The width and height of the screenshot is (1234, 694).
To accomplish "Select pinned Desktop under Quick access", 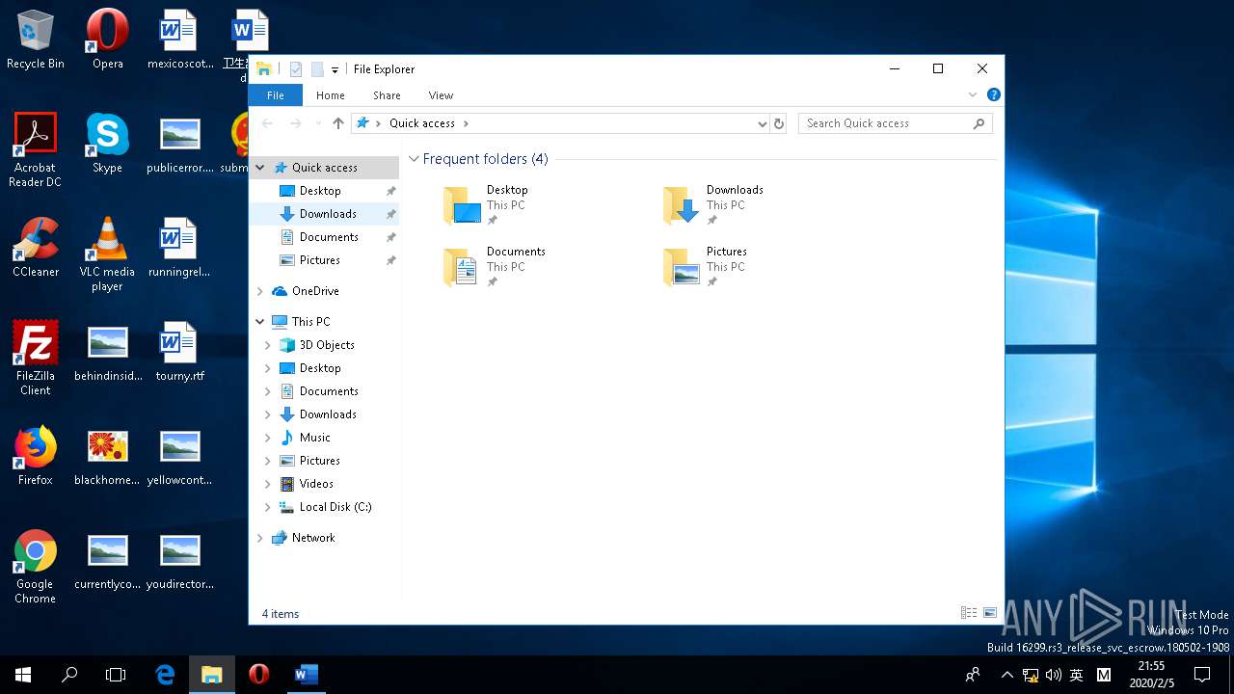I will pyautogui.click(x=320, y=191).
